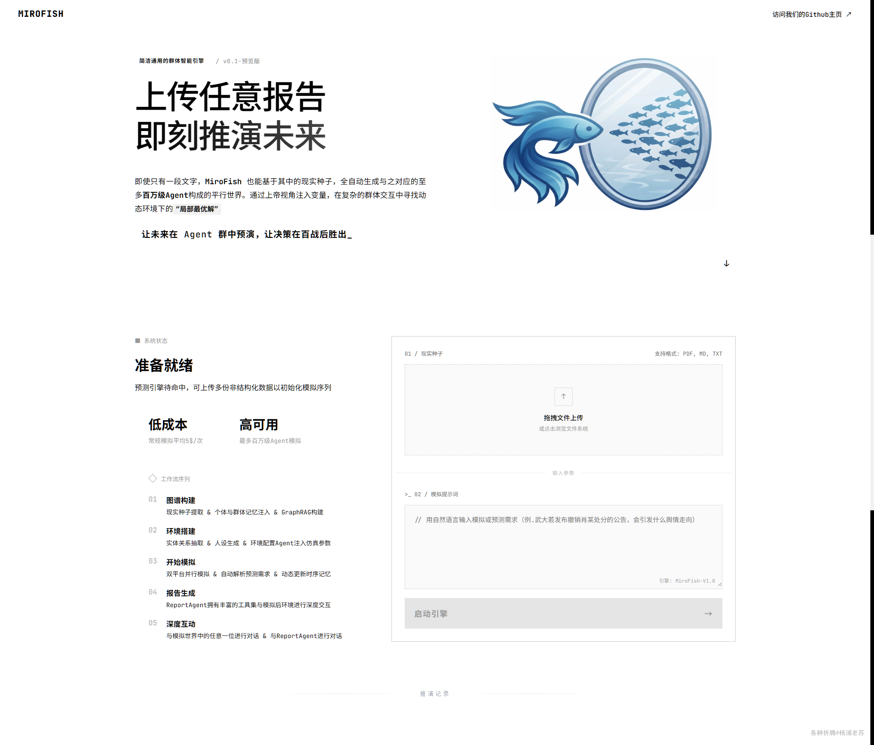Click the 拖拽文件上传 upload area
Image resolution: width=874 pixels, height=745 pixels.
(x=563, y=418)
